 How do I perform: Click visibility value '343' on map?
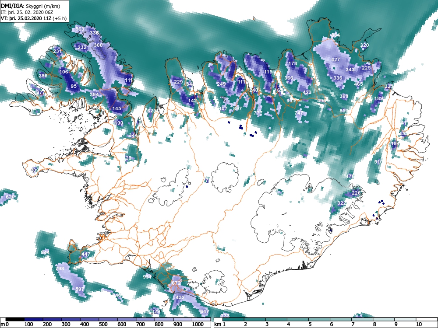tap(350, 70)
